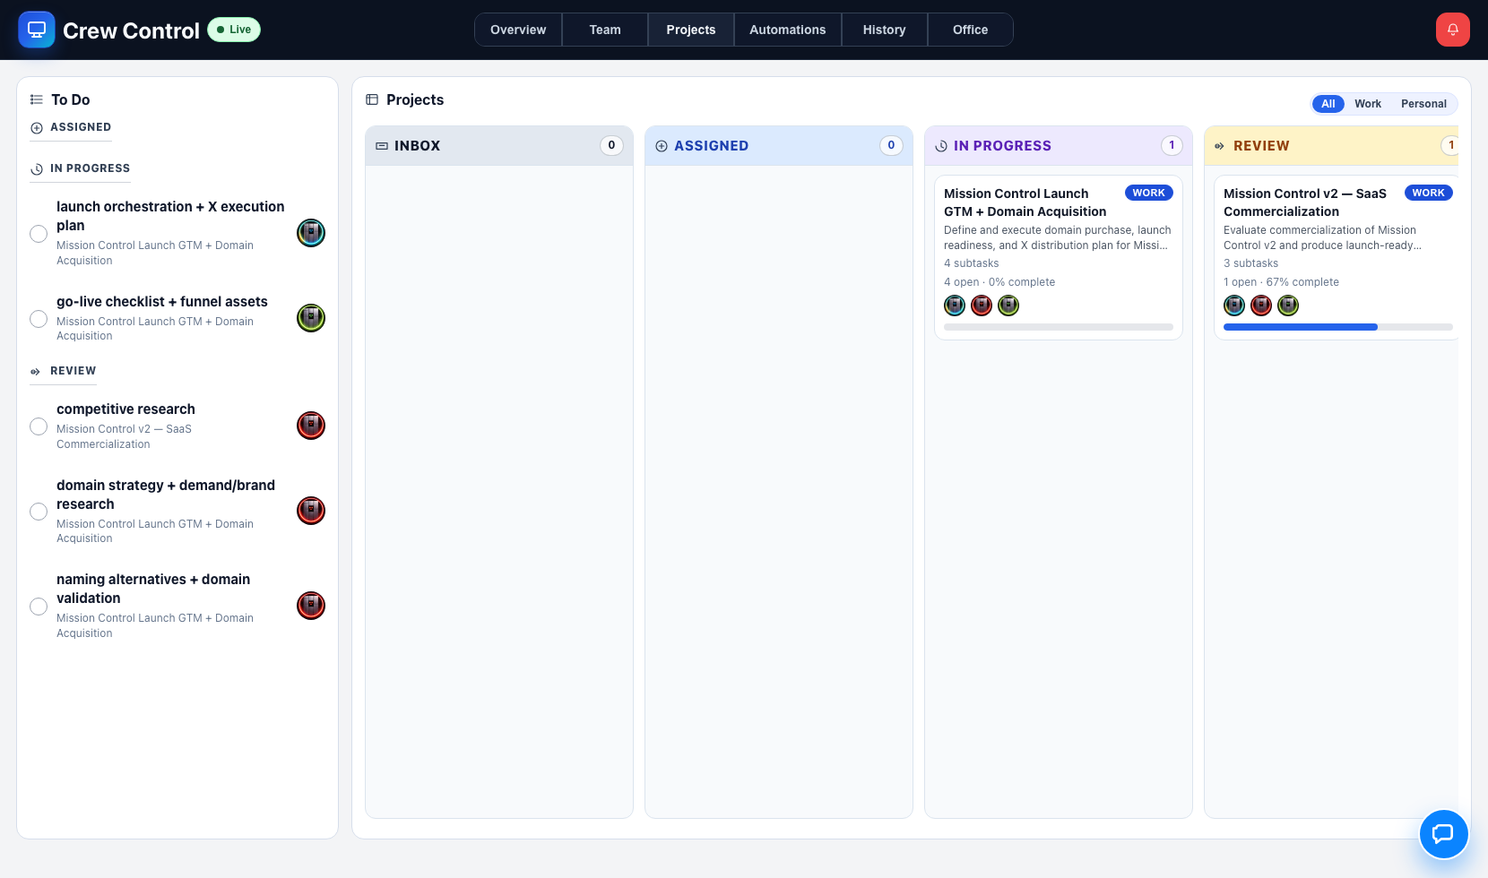The width and height of the screenshot is (1488, 878).
Task: Click an agent avatar on Mission Control Launch card
Action: 954,305
